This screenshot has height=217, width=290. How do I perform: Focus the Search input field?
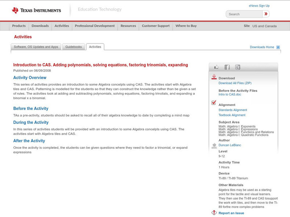pos(244,14)
